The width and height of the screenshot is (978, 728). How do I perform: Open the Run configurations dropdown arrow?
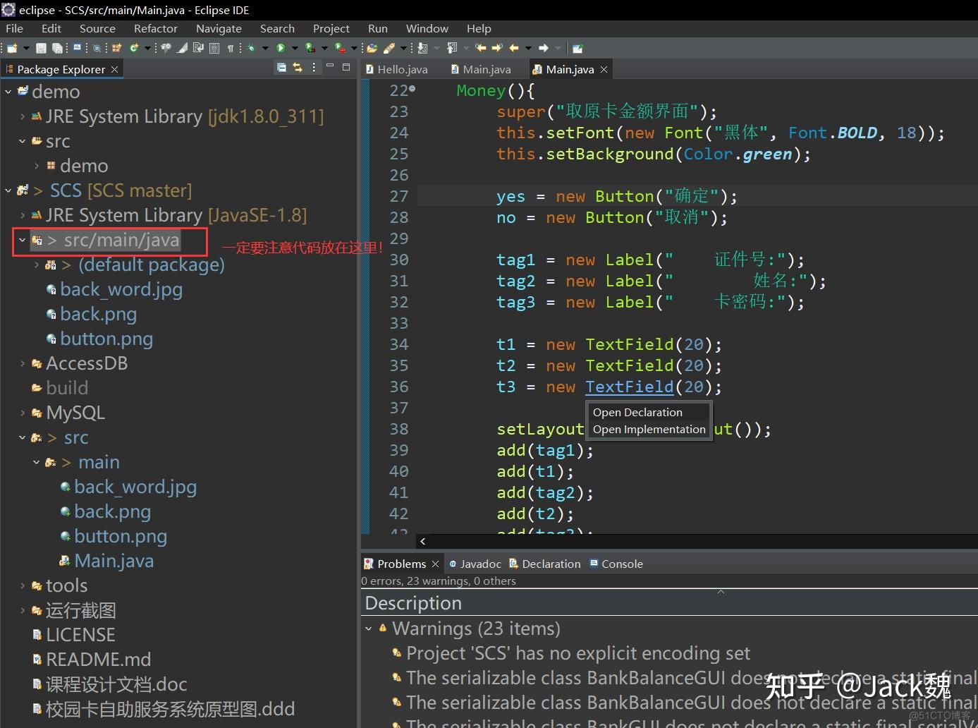[x=294, y=48]
